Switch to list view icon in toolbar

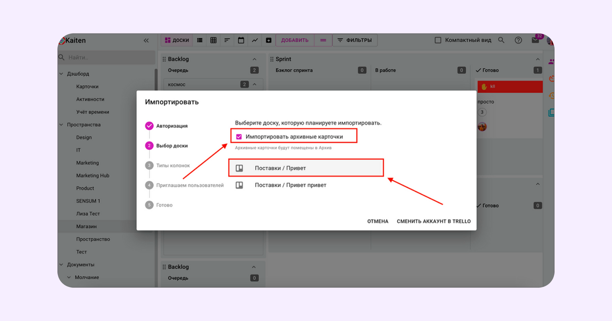point(200,40)
